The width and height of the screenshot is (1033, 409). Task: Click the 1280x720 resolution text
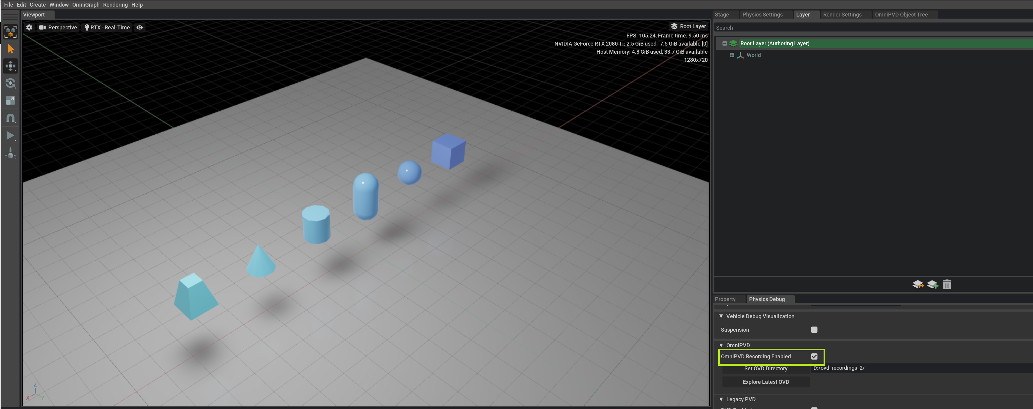(696, 60)
